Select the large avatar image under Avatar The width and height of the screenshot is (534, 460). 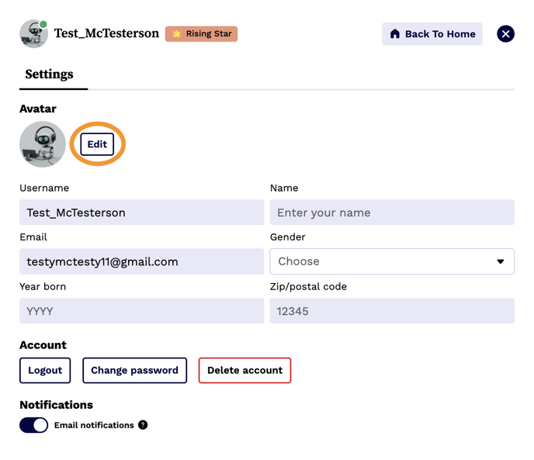[x=42, y=144]
